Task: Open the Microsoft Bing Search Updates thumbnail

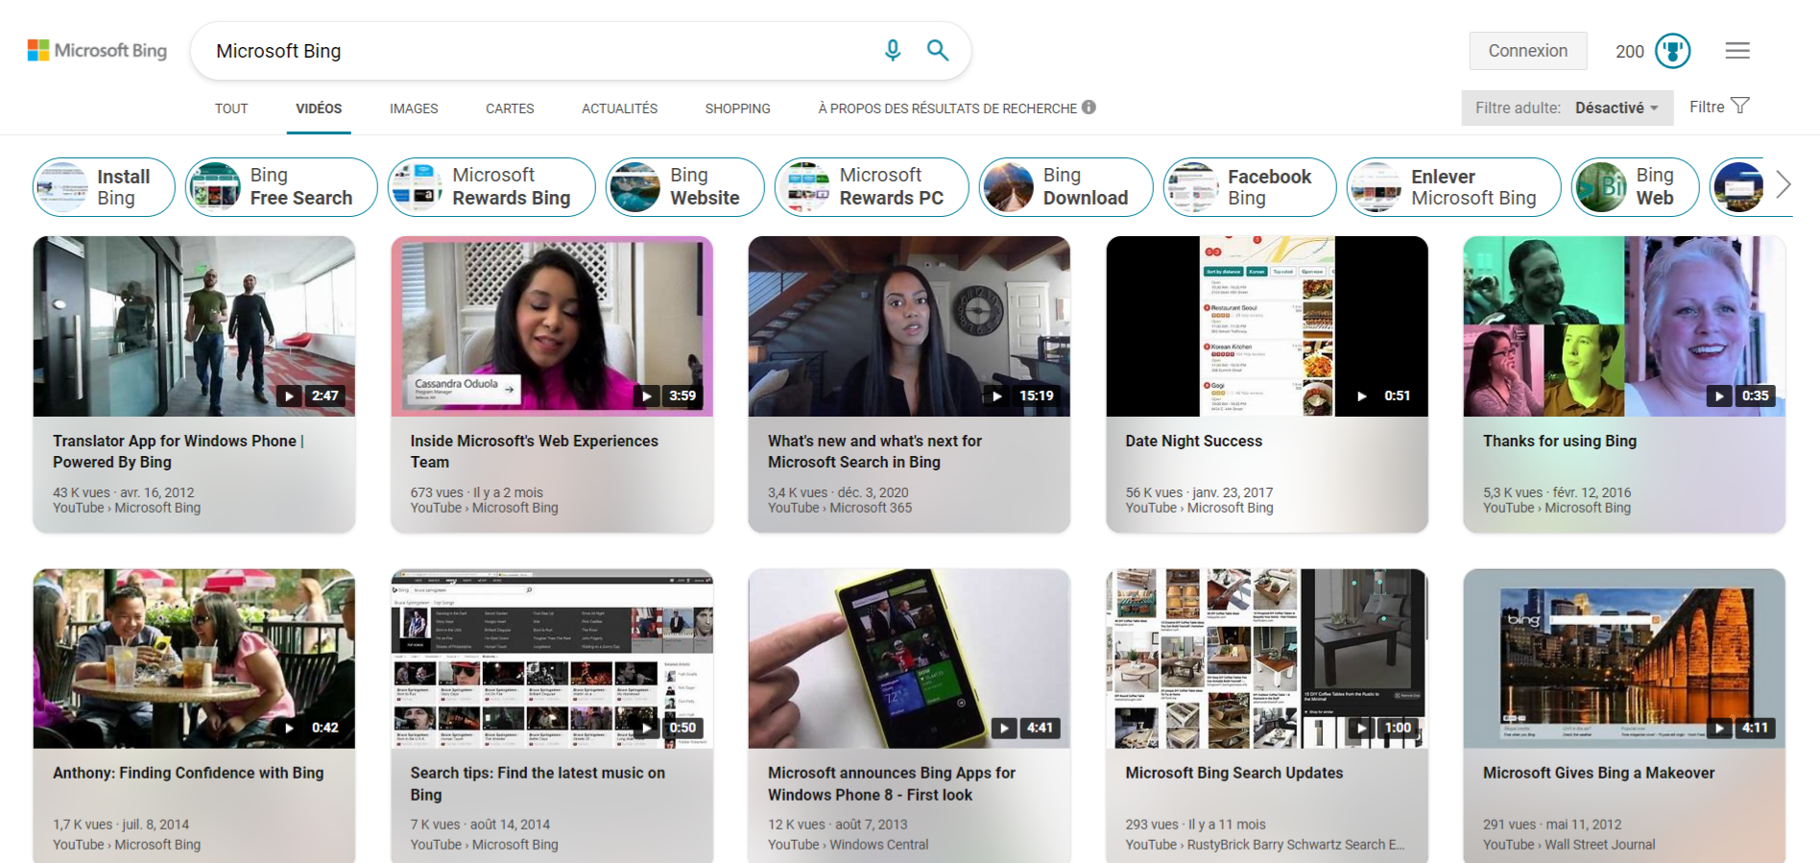Action: [x=1267, y=659]
